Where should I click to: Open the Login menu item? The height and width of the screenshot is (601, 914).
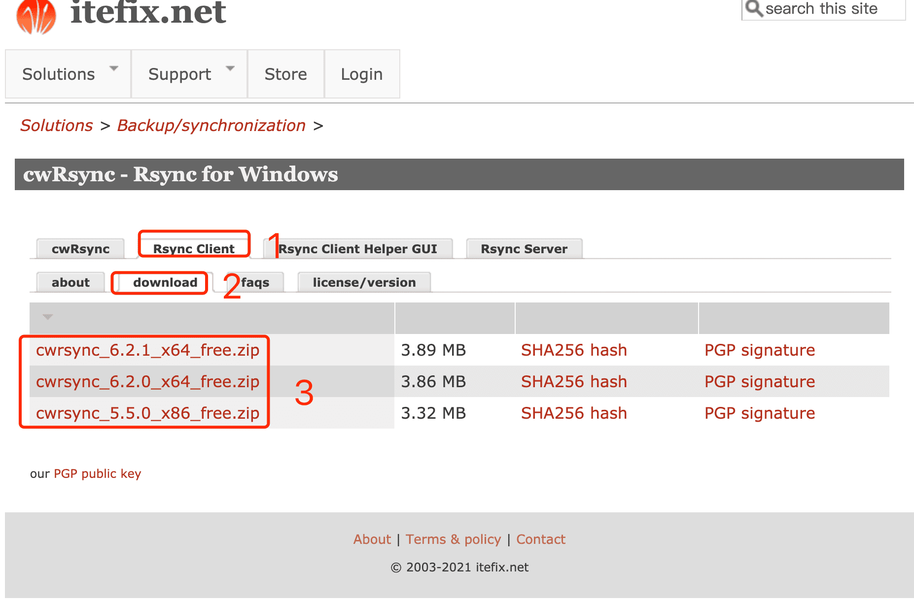(361, 74)
